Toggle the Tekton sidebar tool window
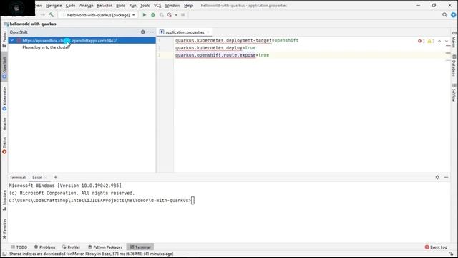 coord(4,145)
